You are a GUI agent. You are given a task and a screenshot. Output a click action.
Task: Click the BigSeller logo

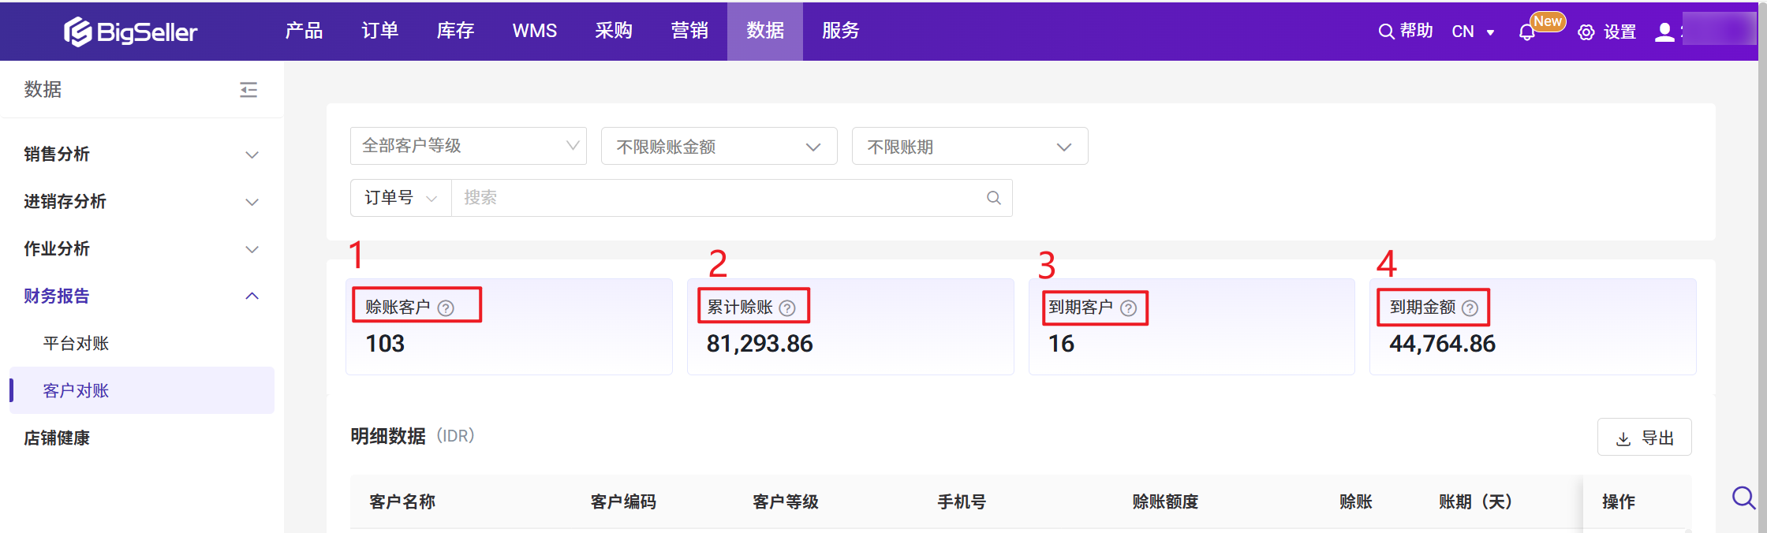pyautogui.click(x=131, y=32)
